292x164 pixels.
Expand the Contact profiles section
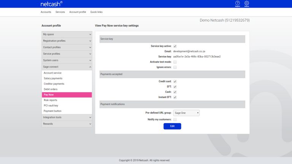click(x=67, y=47)
